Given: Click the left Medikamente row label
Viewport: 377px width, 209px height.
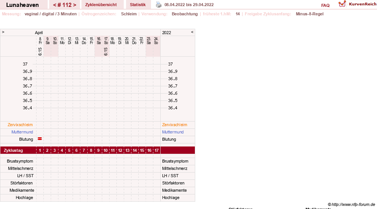Looking at the screenshot, I should (22, 190).
